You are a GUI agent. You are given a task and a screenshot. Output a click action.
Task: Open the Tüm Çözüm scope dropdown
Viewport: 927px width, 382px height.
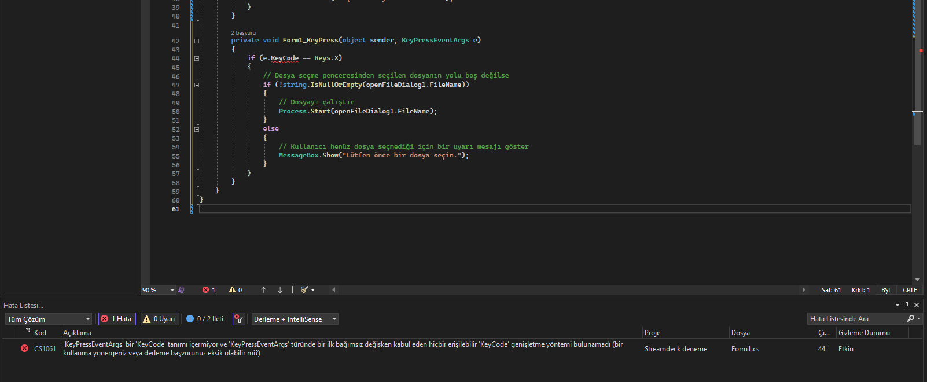coord(49,319)
